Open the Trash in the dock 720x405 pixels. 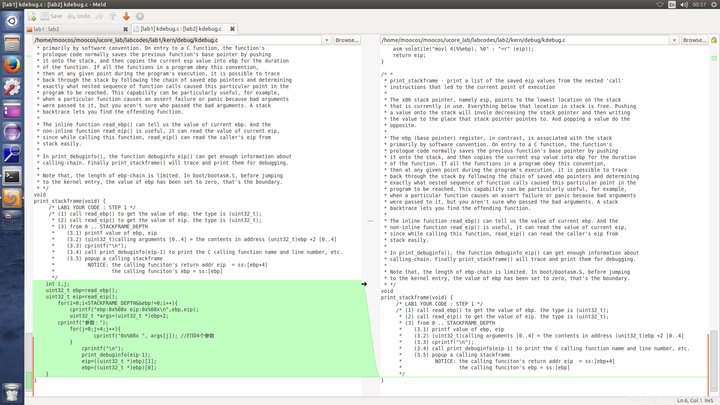tap(12, 393)
